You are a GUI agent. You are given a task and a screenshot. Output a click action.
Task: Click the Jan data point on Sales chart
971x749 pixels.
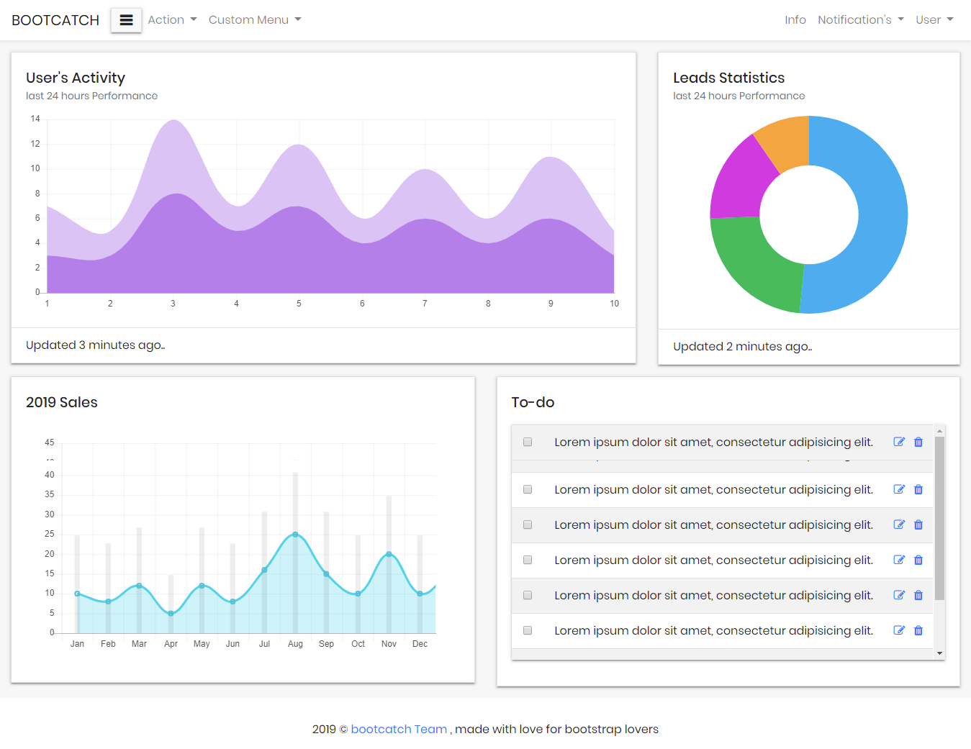[x=77, y=594]
